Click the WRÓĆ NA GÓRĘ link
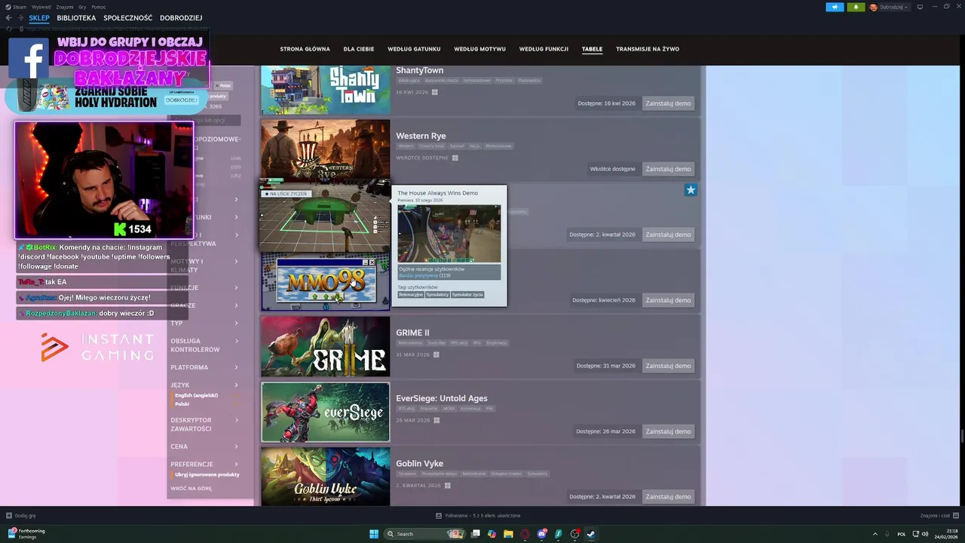The height and width of the screenshot is (543, 965). click(191, 489)
